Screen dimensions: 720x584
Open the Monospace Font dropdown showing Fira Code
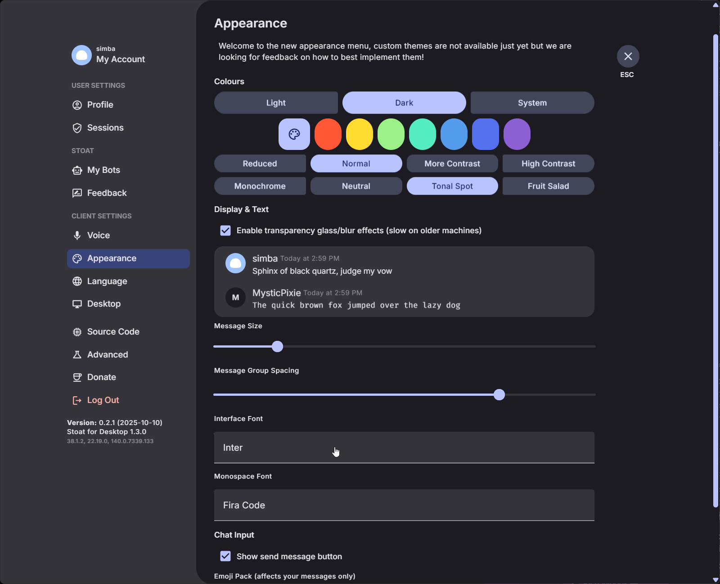tap(404, 505)
